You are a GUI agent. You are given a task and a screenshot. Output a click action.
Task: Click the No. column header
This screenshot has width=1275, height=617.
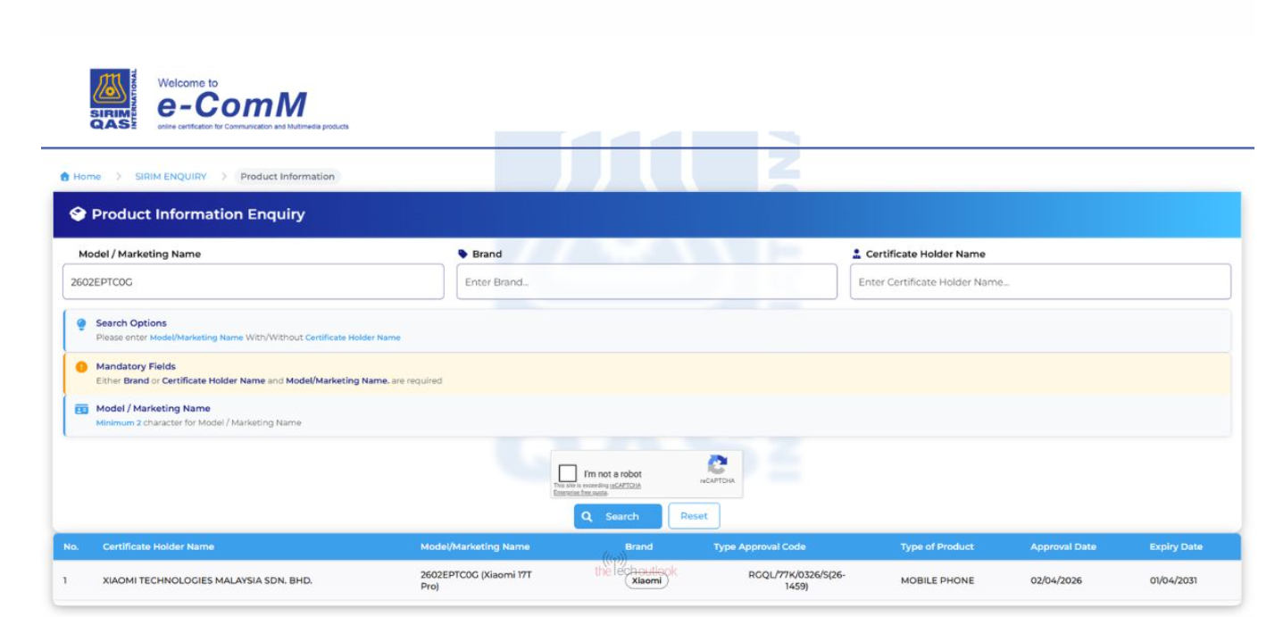click(70, 546)
